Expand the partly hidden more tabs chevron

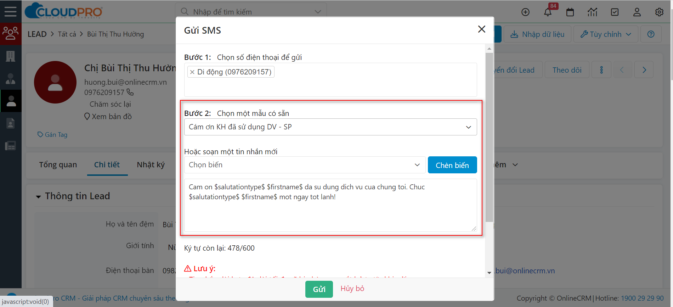pyautogui.click(x=515, y=164)
